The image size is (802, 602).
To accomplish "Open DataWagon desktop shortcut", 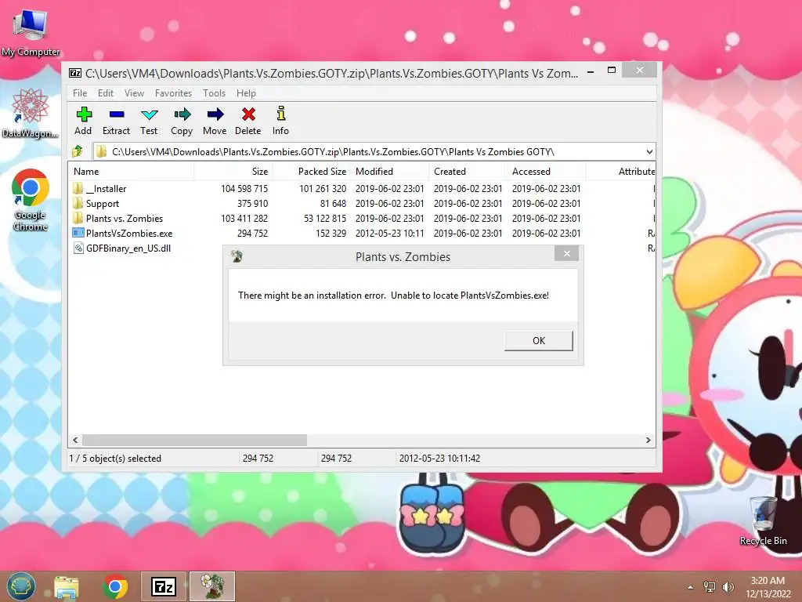I will (x=30, y=113).
